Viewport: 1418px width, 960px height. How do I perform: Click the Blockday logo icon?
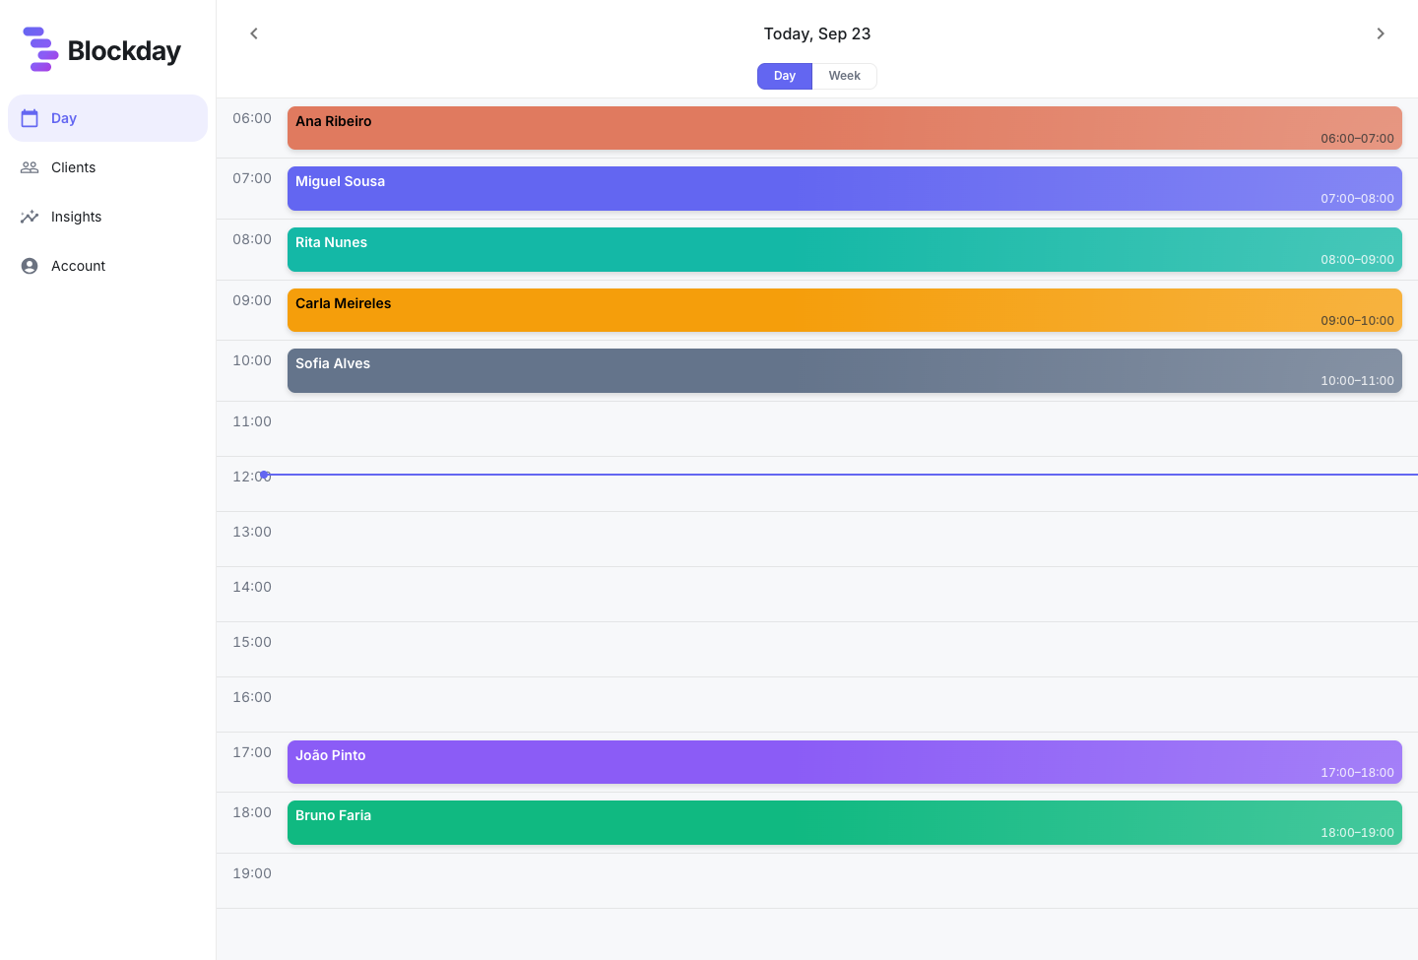click(x=40, y=49)
